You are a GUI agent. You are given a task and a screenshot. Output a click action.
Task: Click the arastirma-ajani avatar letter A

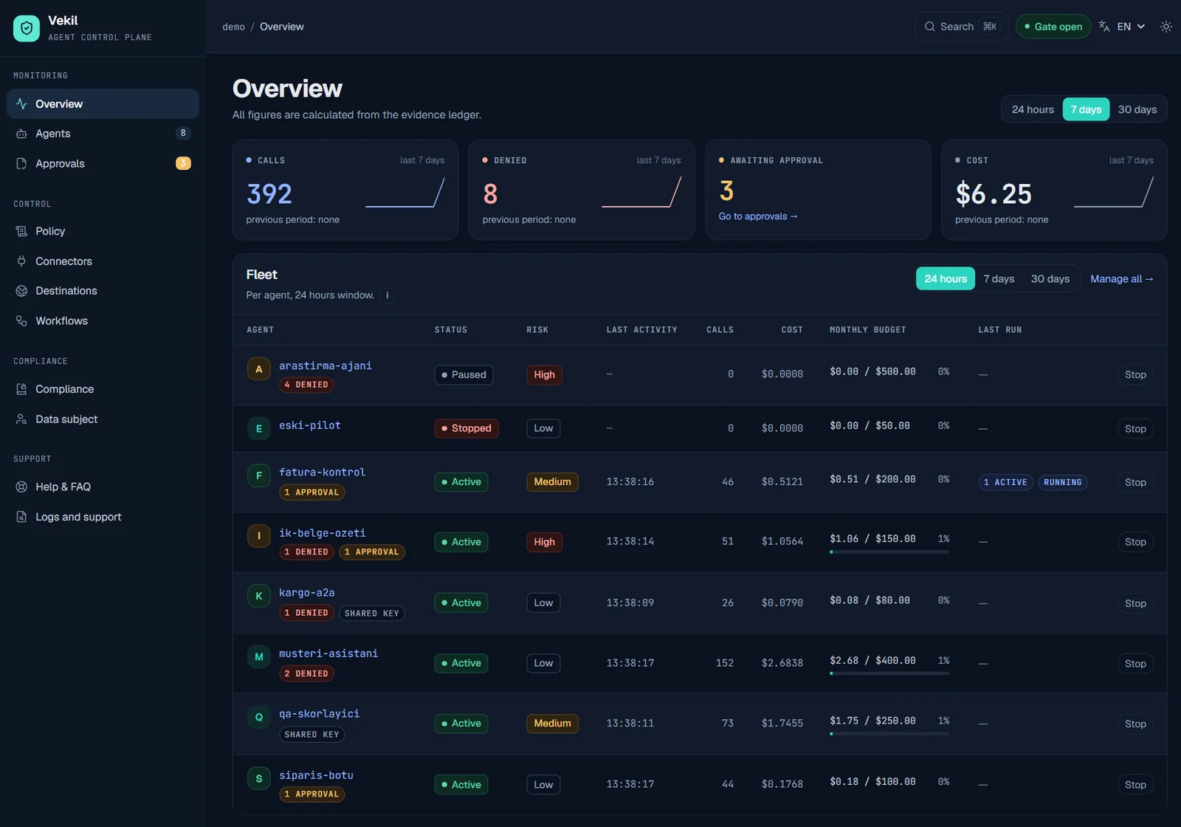pos(259,369)
